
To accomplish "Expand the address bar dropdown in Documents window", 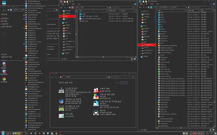I will [x=108, y=7].
